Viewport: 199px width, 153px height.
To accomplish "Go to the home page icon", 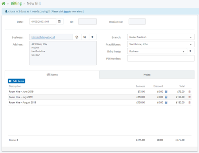I will tap(4, 4).
